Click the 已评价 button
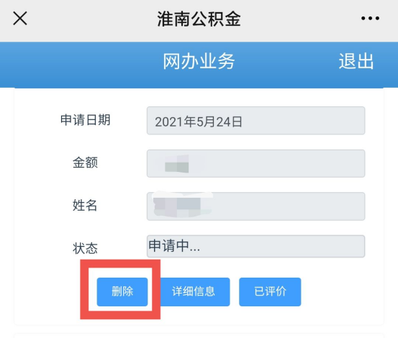This screenshot has width=398, height=338. [270, 291]
